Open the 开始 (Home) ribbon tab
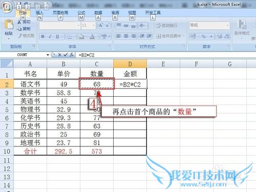This screenshot has height=192, width=256. tap(23, 13)
